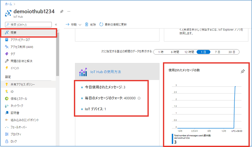Select the 1 時 time range
Viewport: 252px width, 147px height.
[x=161, y=52]
